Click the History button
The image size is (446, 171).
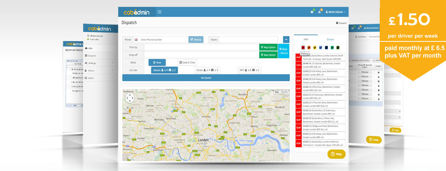pos(196,40)
